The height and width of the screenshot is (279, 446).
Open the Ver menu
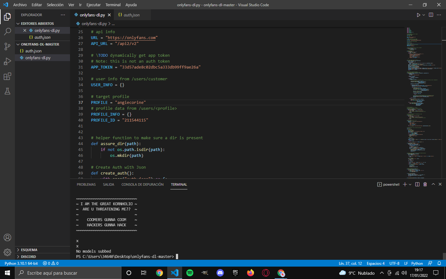click(x=71, y=5)
